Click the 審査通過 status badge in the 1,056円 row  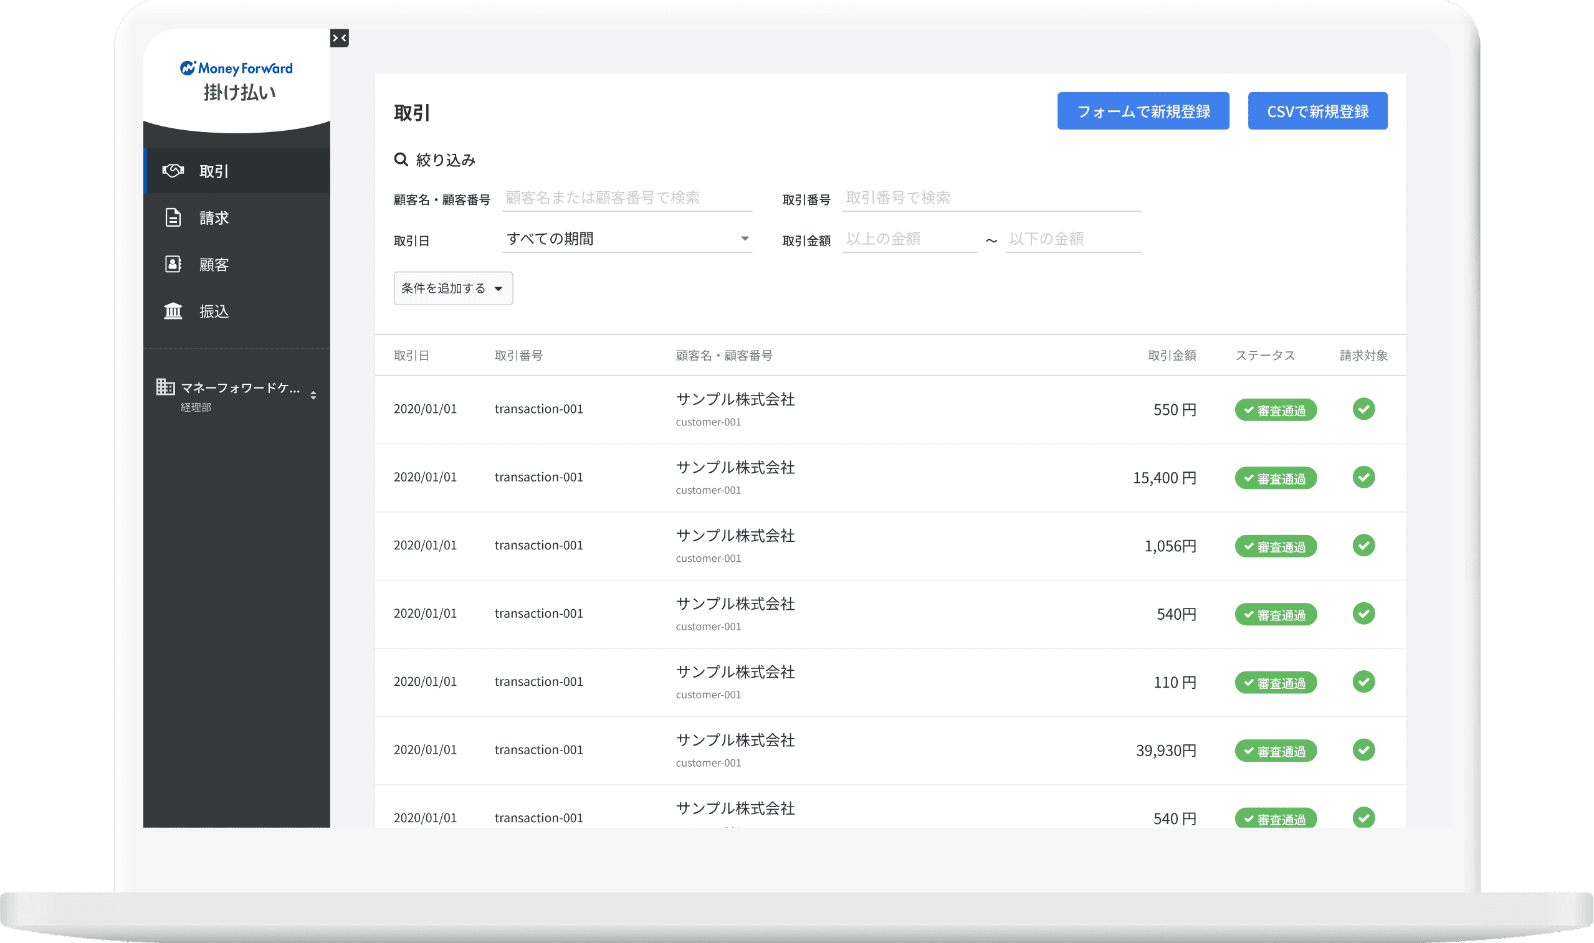1275,546
